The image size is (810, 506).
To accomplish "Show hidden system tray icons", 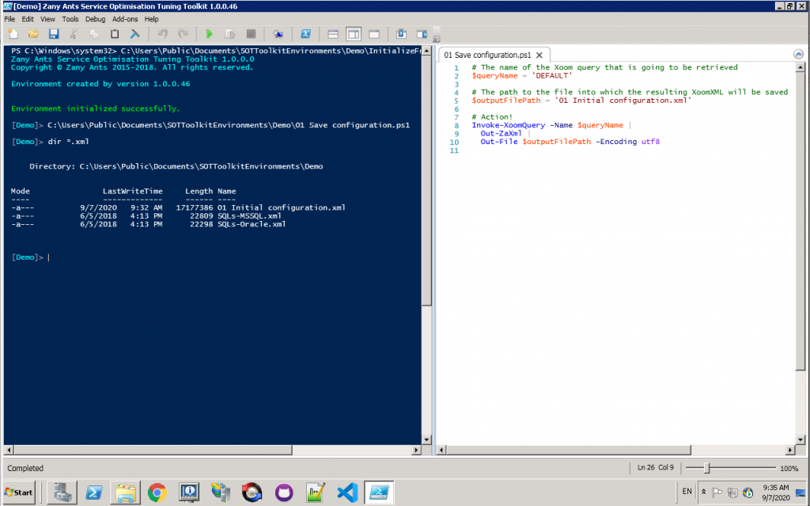I will click(x=703, y=492).
